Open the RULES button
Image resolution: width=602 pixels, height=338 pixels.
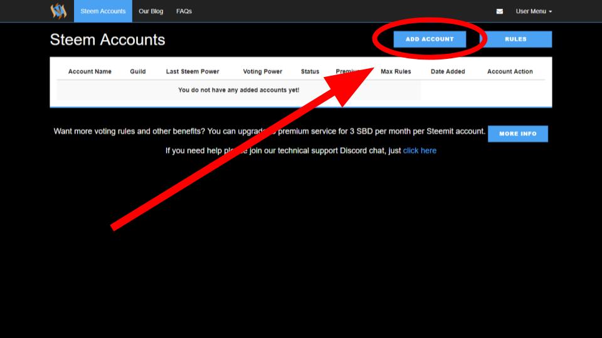tap(515, 39)
